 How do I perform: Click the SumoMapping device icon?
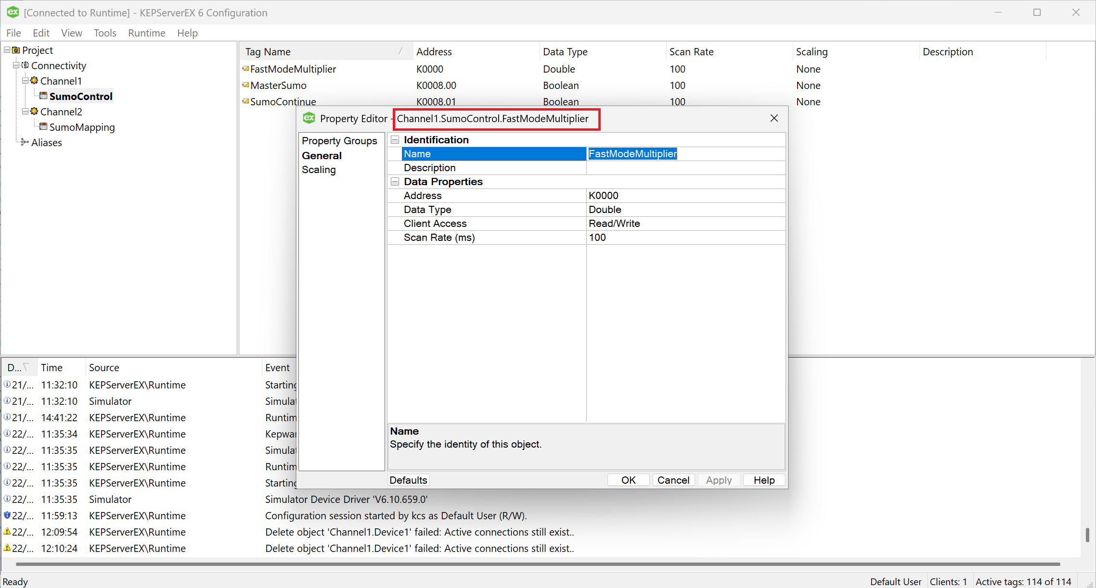(43, 126)
